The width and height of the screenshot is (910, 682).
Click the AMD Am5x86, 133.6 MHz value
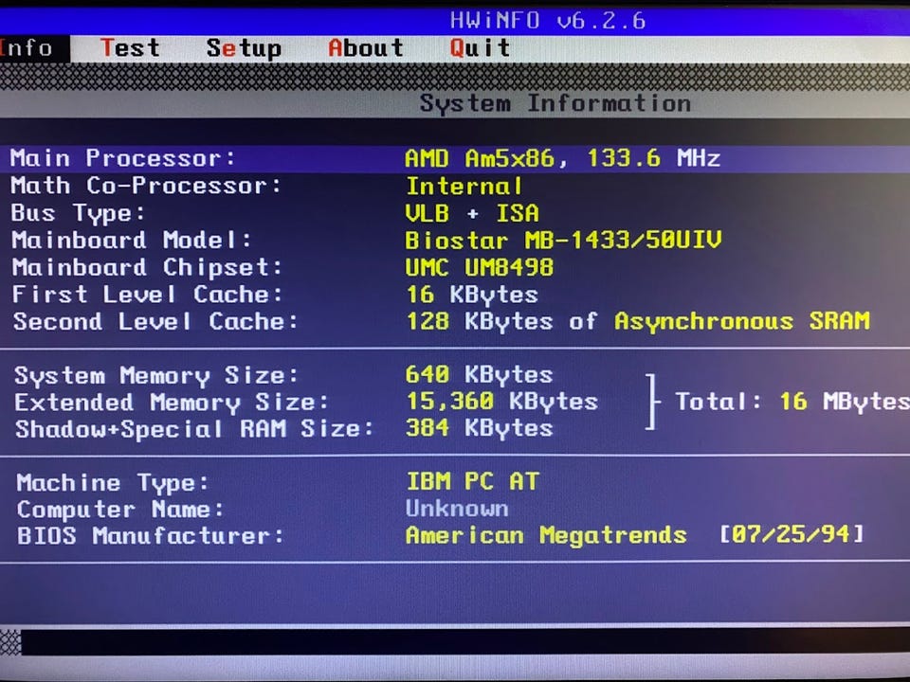pos(562,158)
